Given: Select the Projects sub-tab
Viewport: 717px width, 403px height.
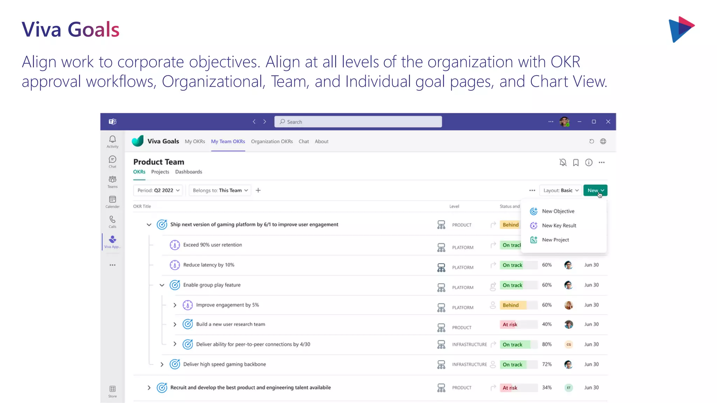Looking at the screenshot, I should (160, 172).
